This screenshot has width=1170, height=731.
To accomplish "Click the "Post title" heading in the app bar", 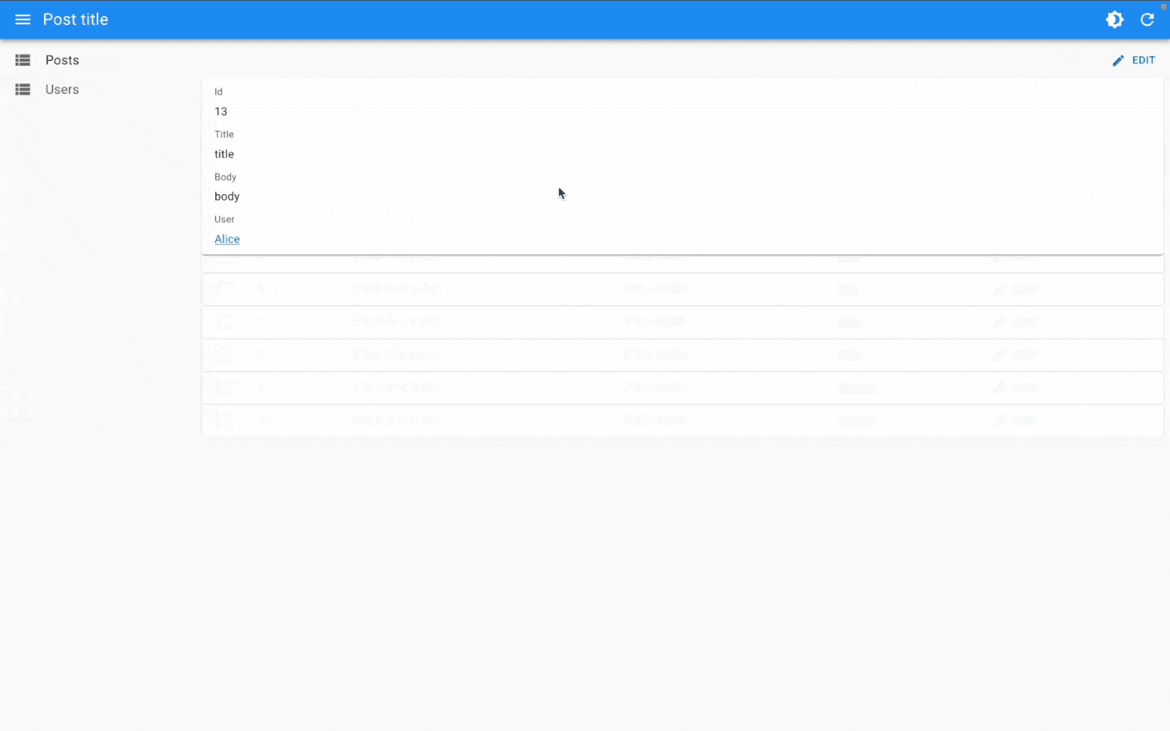I will 76,19.
